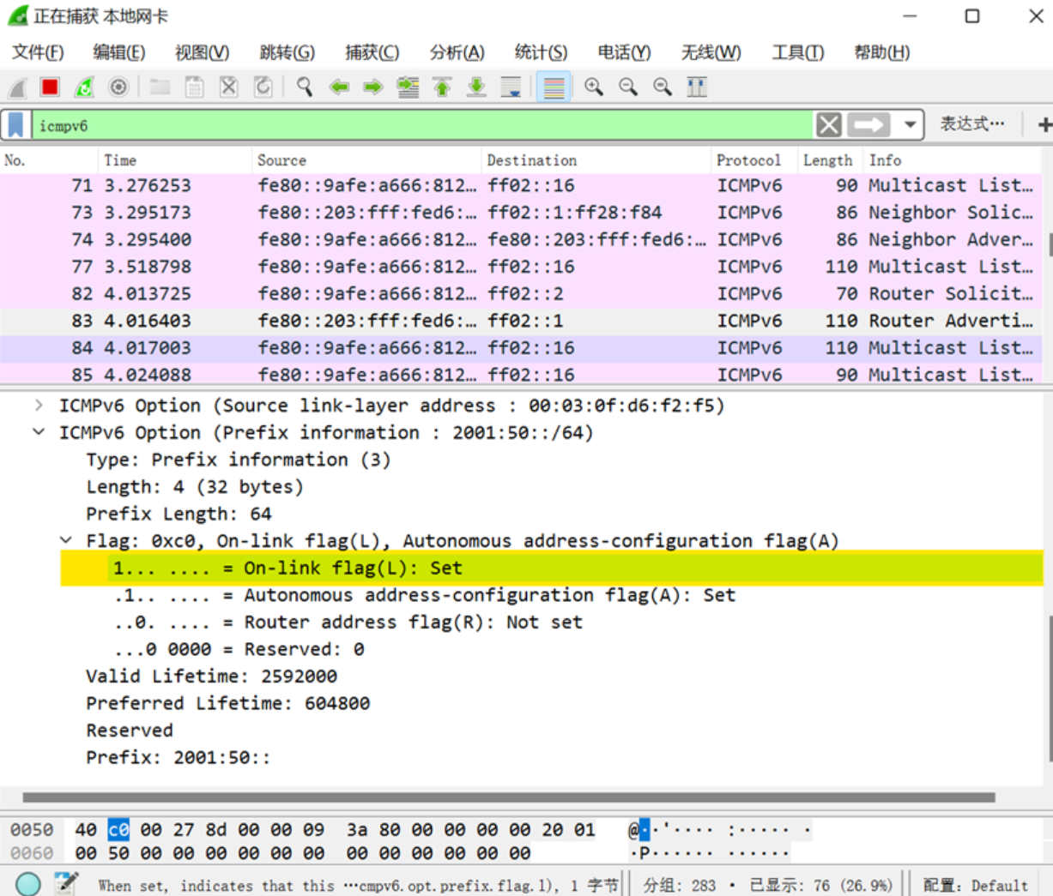1053x896 pixels.
Task: Save the capture file icon
Action: tap(195, 87)
